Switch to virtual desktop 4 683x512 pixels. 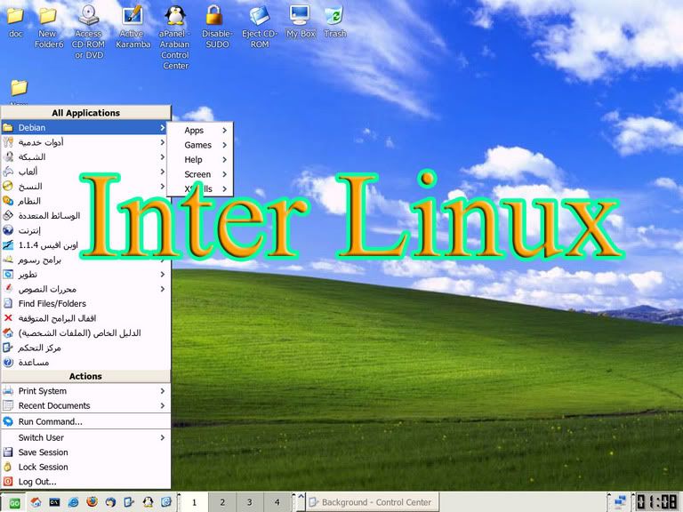(277, 502)
